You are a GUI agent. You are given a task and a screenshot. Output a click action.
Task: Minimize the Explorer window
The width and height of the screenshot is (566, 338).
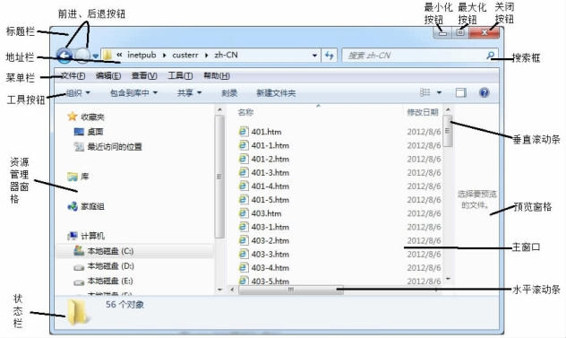click(x=442, y=32)
